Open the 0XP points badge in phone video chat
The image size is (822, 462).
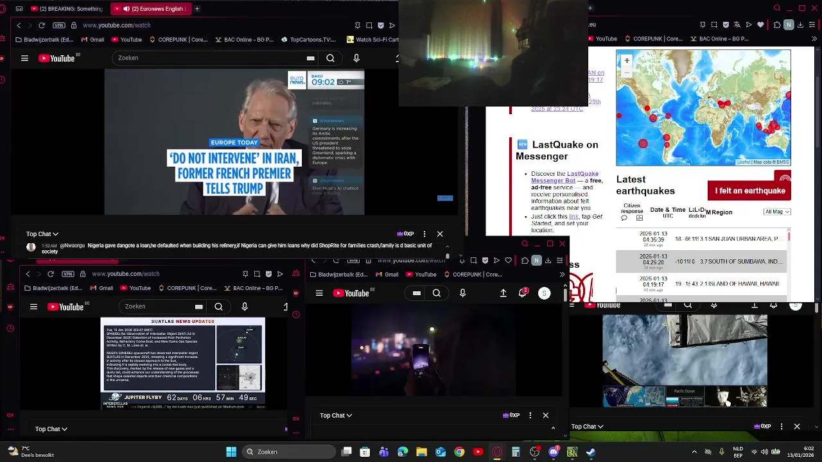[x=511, y=416]
